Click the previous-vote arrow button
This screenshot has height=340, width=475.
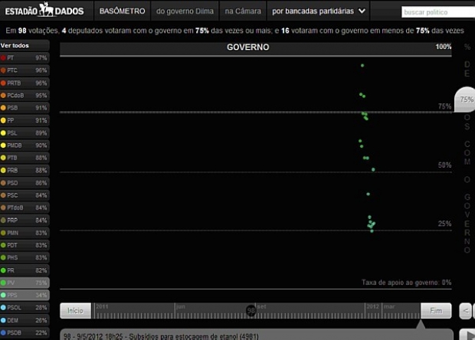click(466, 311)
